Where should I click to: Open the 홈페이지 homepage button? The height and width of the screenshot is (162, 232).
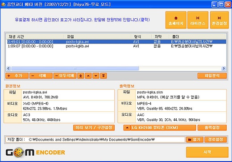pos(176,20)
